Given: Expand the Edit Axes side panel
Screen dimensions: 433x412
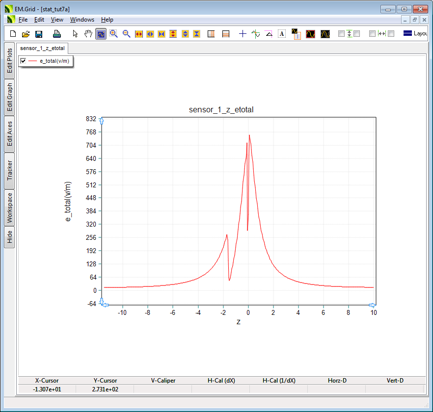Looking at the screenshot, I should (x=9, y=134).
